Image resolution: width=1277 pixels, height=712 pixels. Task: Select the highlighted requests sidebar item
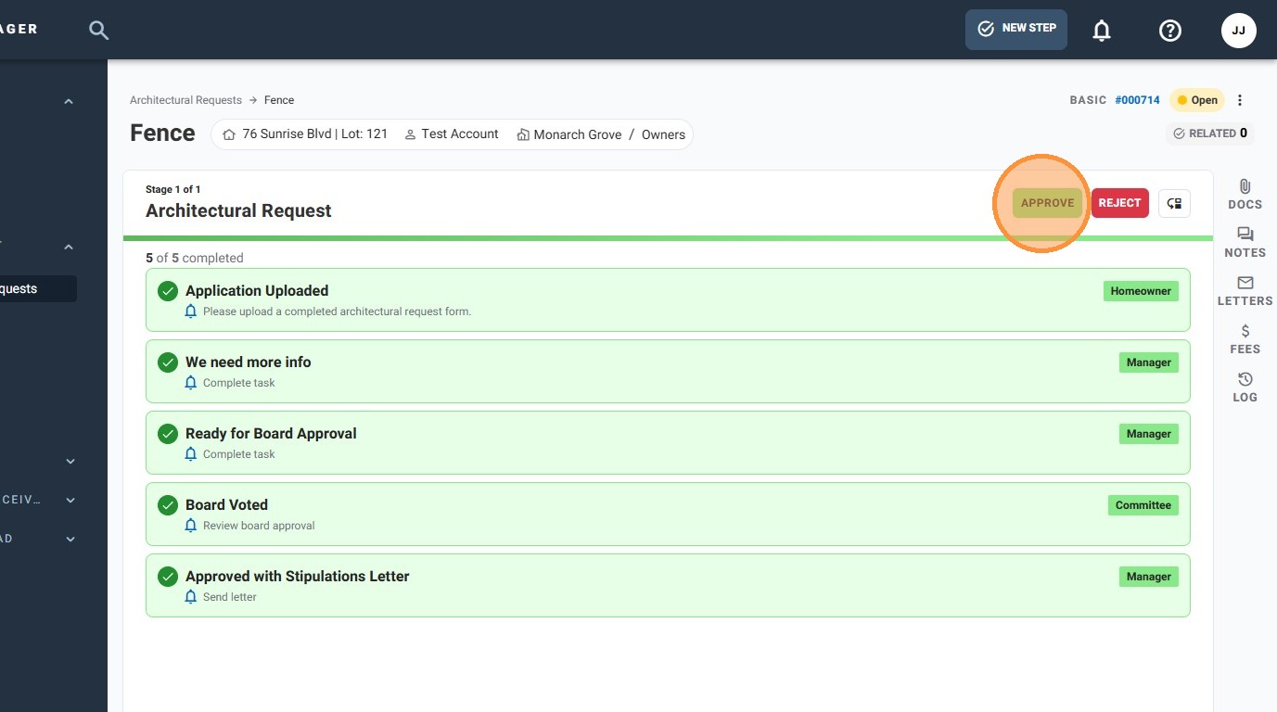[37, 289]
